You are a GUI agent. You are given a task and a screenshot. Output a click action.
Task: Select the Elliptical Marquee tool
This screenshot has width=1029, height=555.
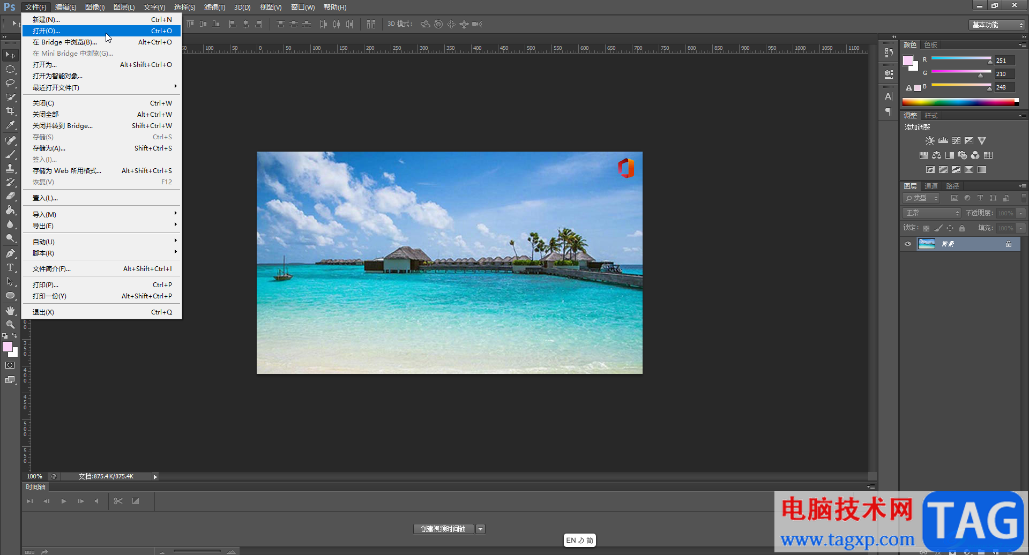(10, 69)
